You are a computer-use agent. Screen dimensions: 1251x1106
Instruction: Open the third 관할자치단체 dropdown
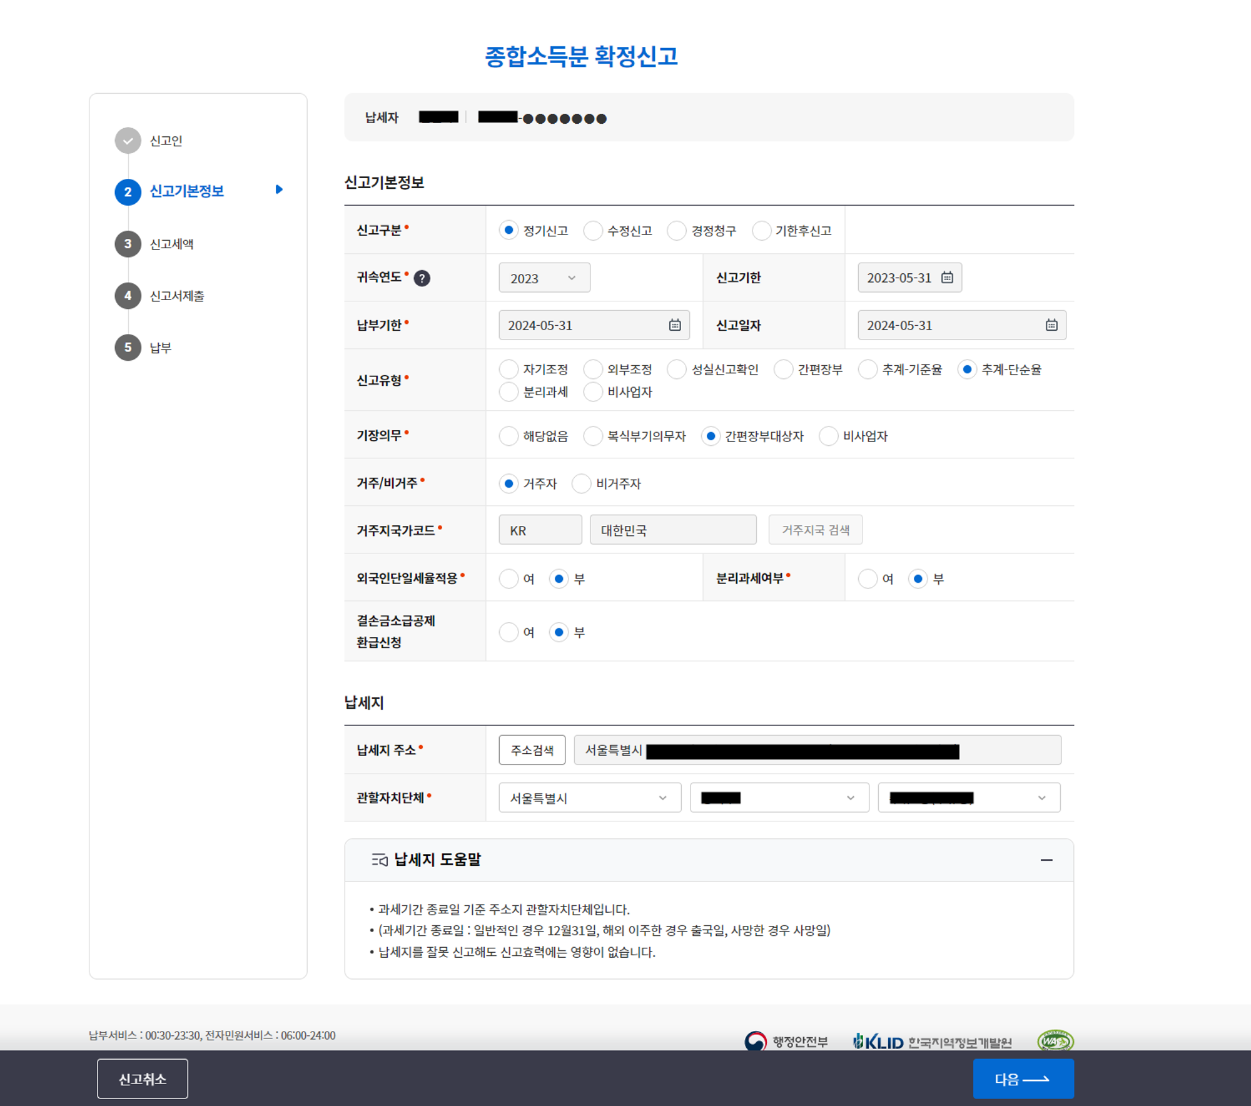pyautogui.click(x=969, y=798)
